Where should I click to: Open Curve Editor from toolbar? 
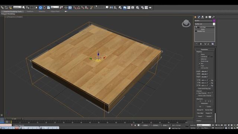click(129, 7)
